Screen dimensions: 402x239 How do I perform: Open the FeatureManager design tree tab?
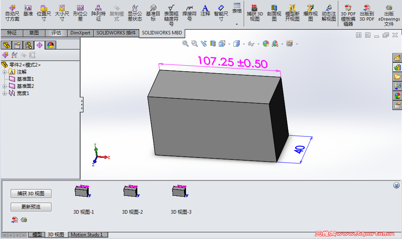[6, 45]
